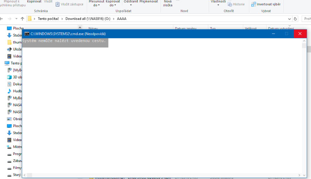The image size is (311, 179).
Task: Select the Hudba music folder icon
Action: pyautogui.click(x=10, y=91)
